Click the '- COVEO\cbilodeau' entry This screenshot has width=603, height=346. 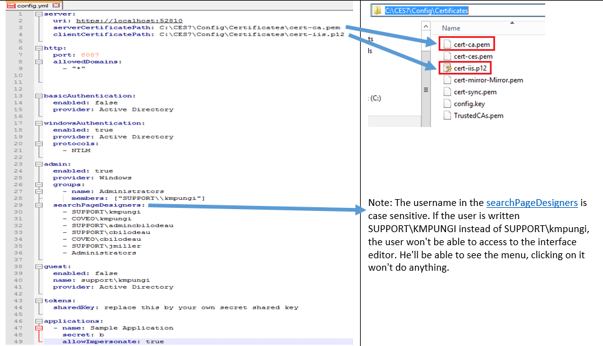point(102,239)
